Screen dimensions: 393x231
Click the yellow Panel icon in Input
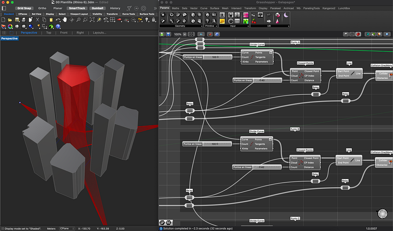coord(222,21)
